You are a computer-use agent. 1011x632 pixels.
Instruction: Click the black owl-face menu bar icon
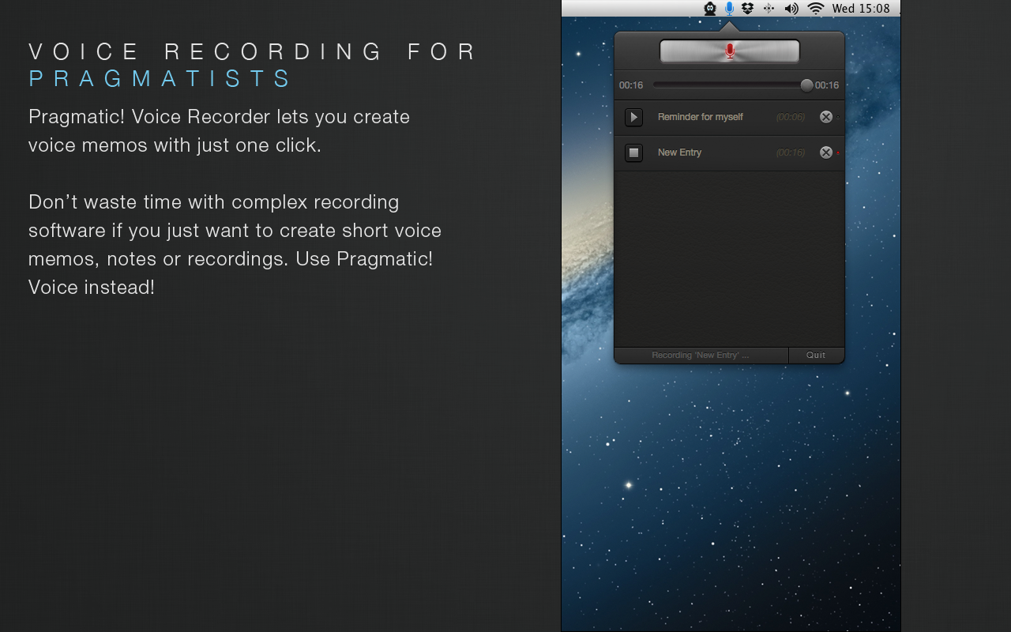tap(710, 9)
